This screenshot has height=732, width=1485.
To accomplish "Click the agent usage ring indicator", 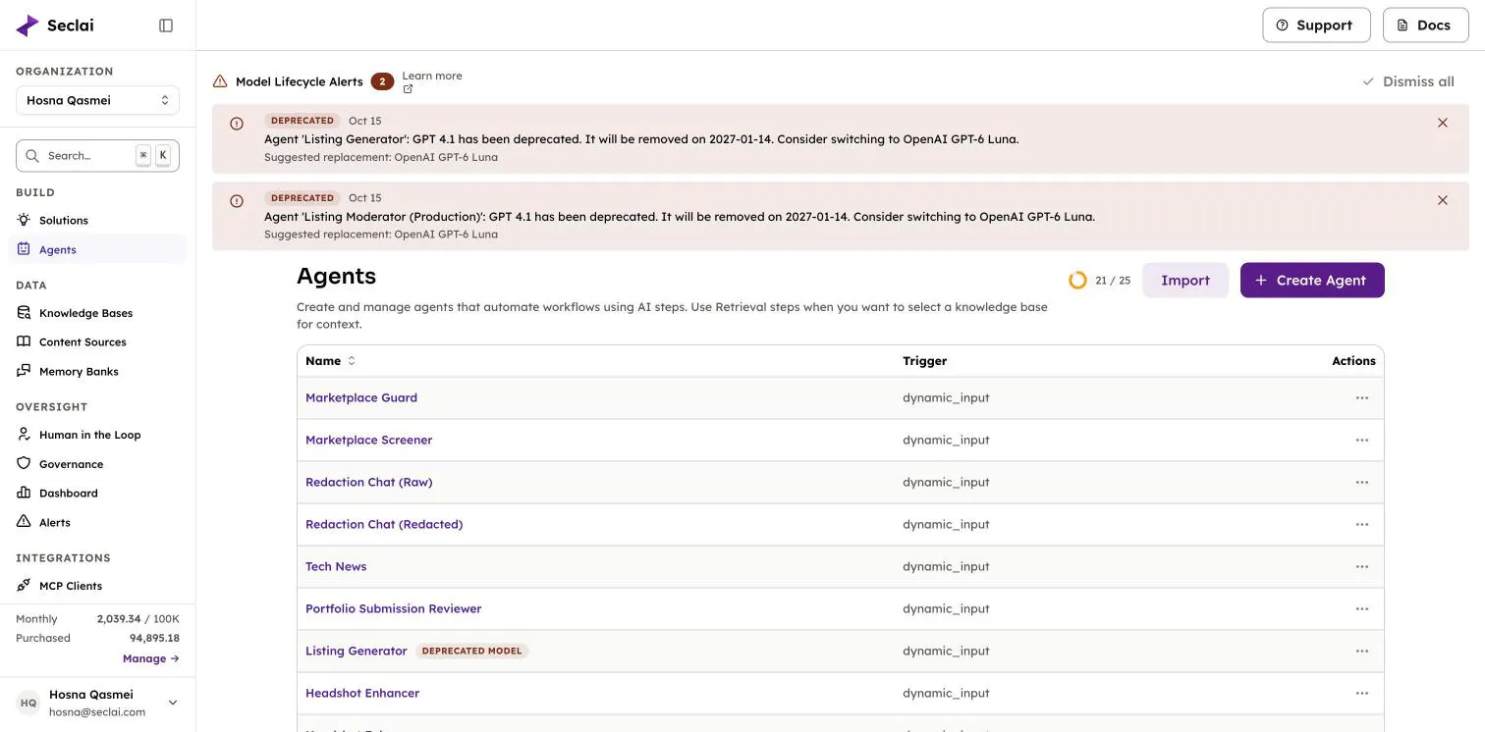I will [1077, 281].
